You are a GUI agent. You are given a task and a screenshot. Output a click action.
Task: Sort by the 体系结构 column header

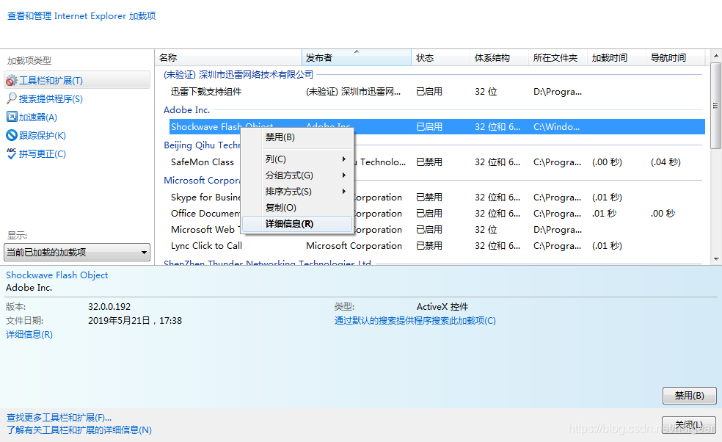499,57
